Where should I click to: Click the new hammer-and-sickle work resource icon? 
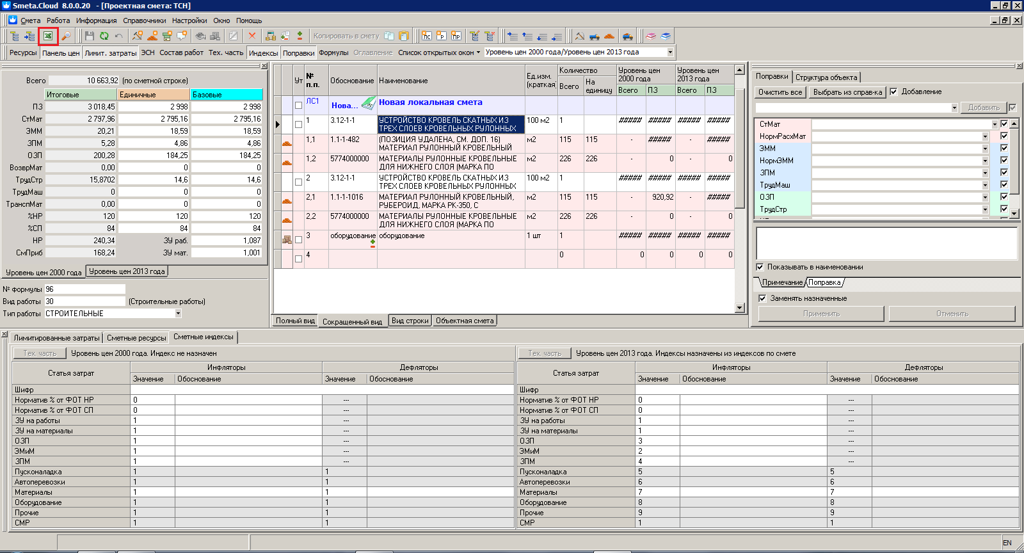138,36
